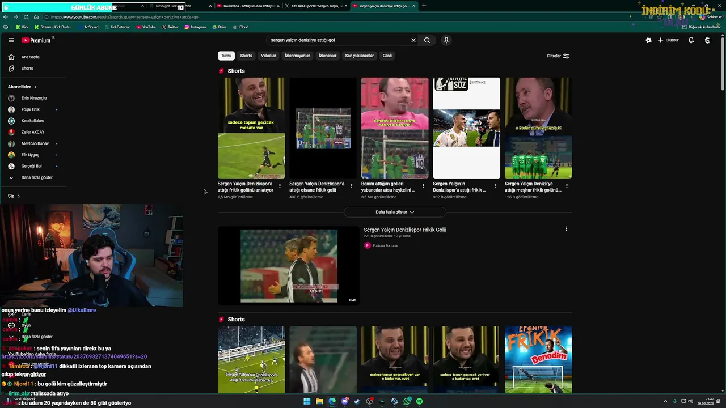Open more options for 'efsane frikik golü' short
The width and height of the screenshot is (726, 408).
click(x=351, y=186)
